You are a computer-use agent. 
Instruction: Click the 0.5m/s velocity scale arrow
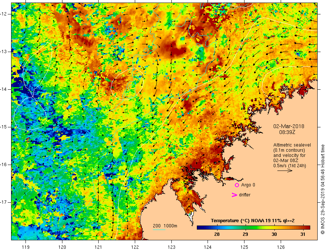tap(285, 171)
